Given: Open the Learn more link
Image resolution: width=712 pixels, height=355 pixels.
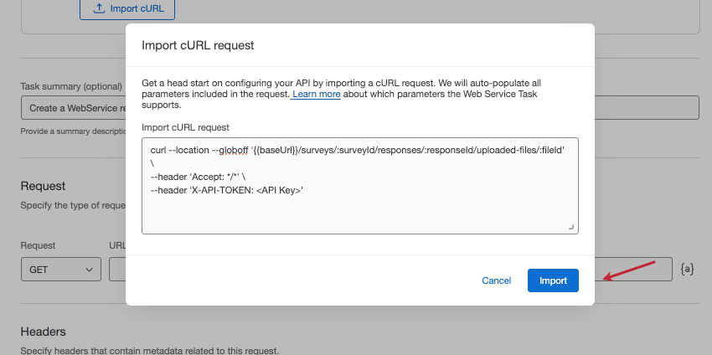Looking at the screenshot, I should (x=316, y=95).
